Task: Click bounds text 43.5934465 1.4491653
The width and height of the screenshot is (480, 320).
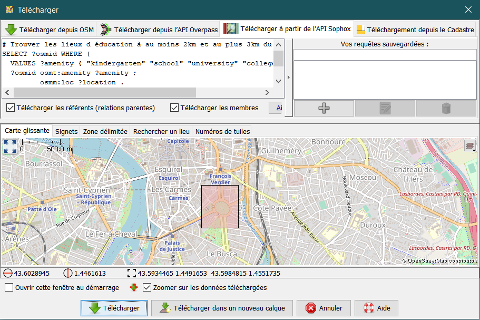Action: 172,274
